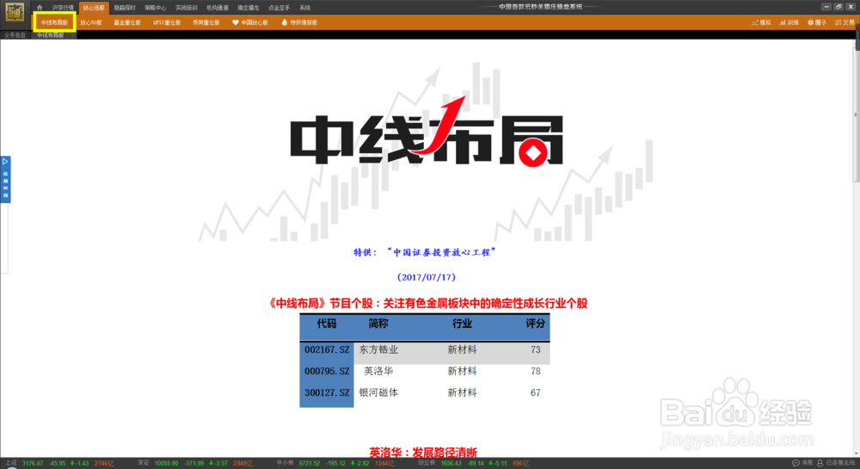This screenshot has width=860, height=469.
Task: Select the 基金重仓股 sub-tab
Action: [127, 22]
